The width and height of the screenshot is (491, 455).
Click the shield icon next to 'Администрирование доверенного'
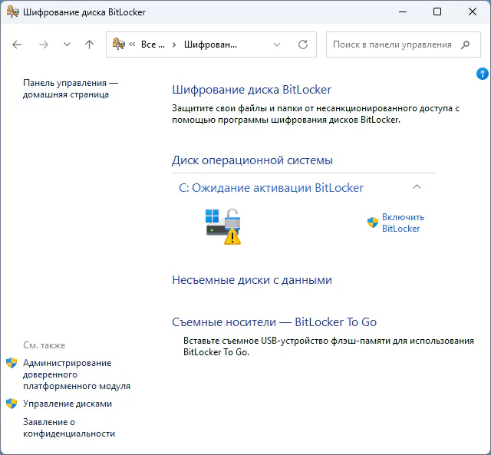[12, 363]
